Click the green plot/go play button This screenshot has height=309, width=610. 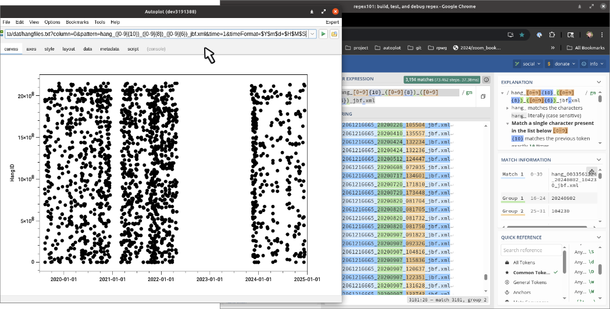coord(324,34)
